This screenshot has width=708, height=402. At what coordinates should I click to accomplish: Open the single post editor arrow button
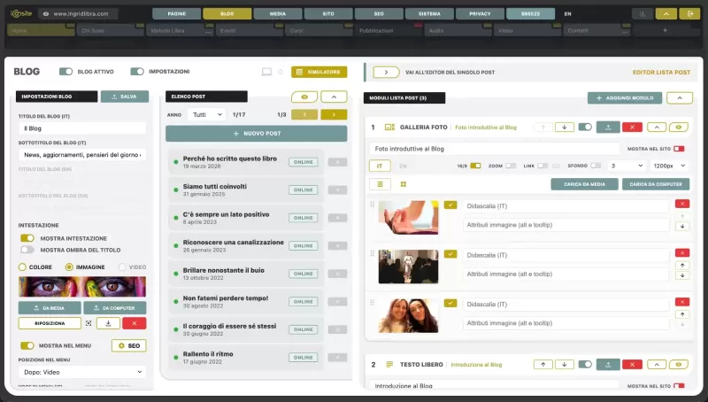click(x=386, y=73)
